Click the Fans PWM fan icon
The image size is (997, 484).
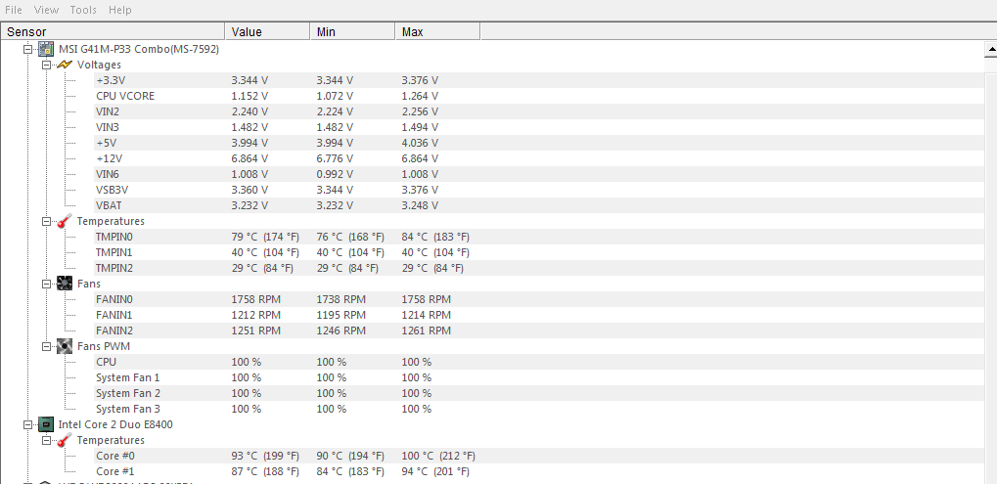[x=65, y=346]
